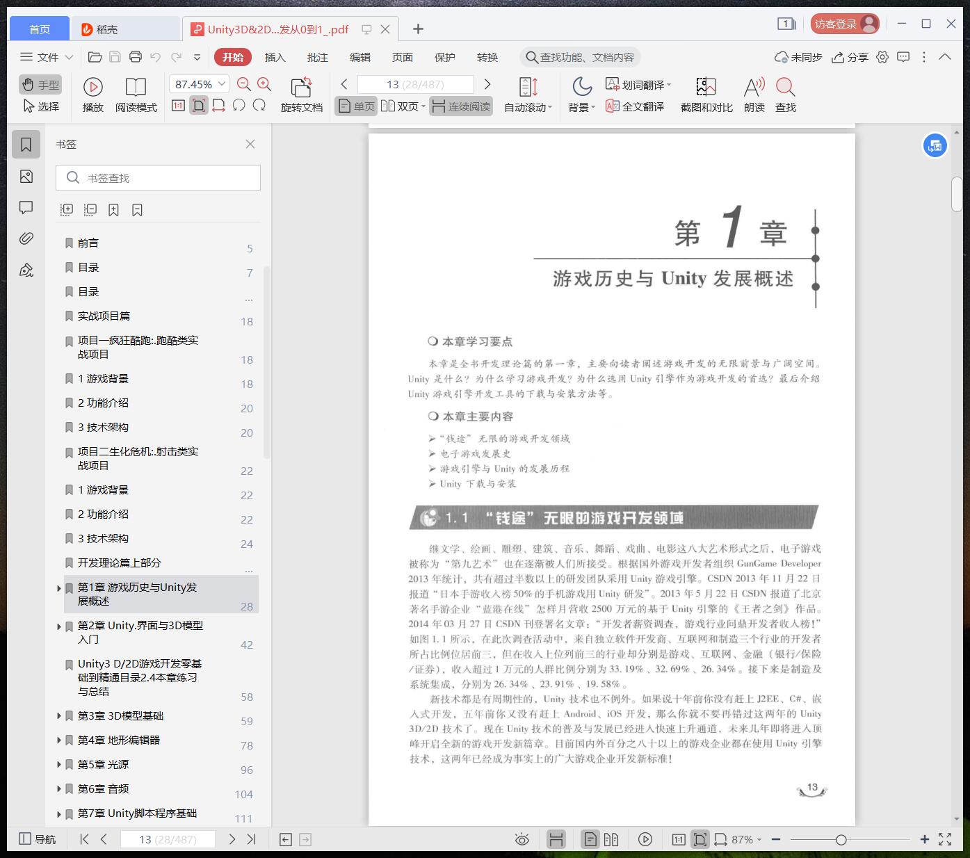Click the settings gear icon
The height and width of the screenshot is (858, 970).
tap(882, 57)
